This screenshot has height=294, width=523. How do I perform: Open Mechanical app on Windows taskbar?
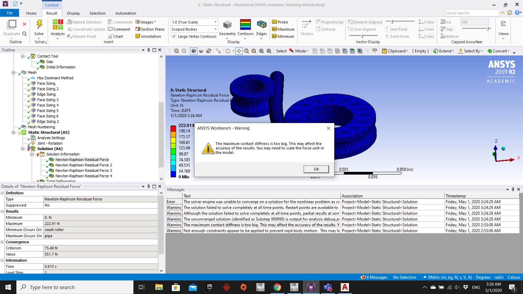(x=311, y=287)
